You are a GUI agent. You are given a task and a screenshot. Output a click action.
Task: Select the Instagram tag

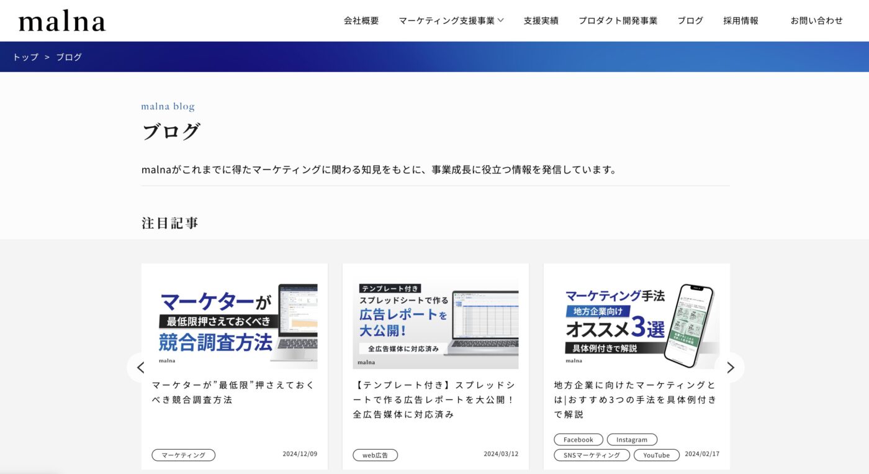[632, 439]
